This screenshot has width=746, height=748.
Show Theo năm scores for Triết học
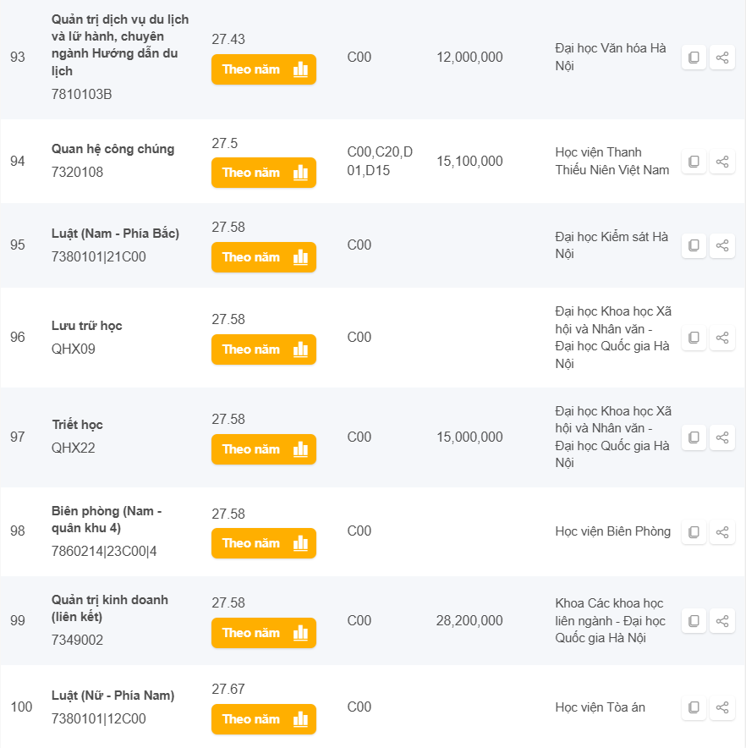pyautogui.click(x=263, y=449)
